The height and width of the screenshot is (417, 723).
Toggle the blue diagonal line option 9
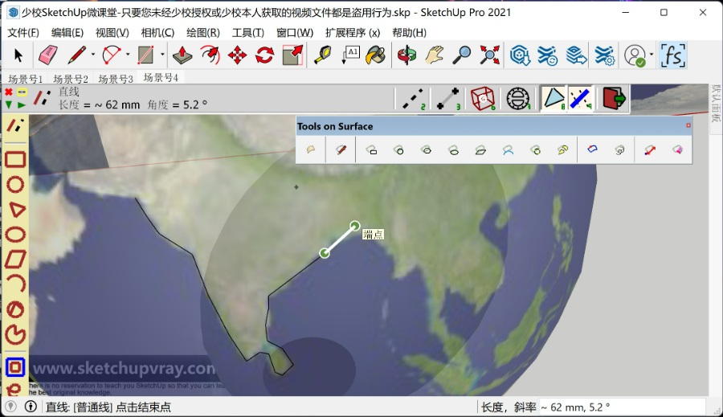coord(581,98)
